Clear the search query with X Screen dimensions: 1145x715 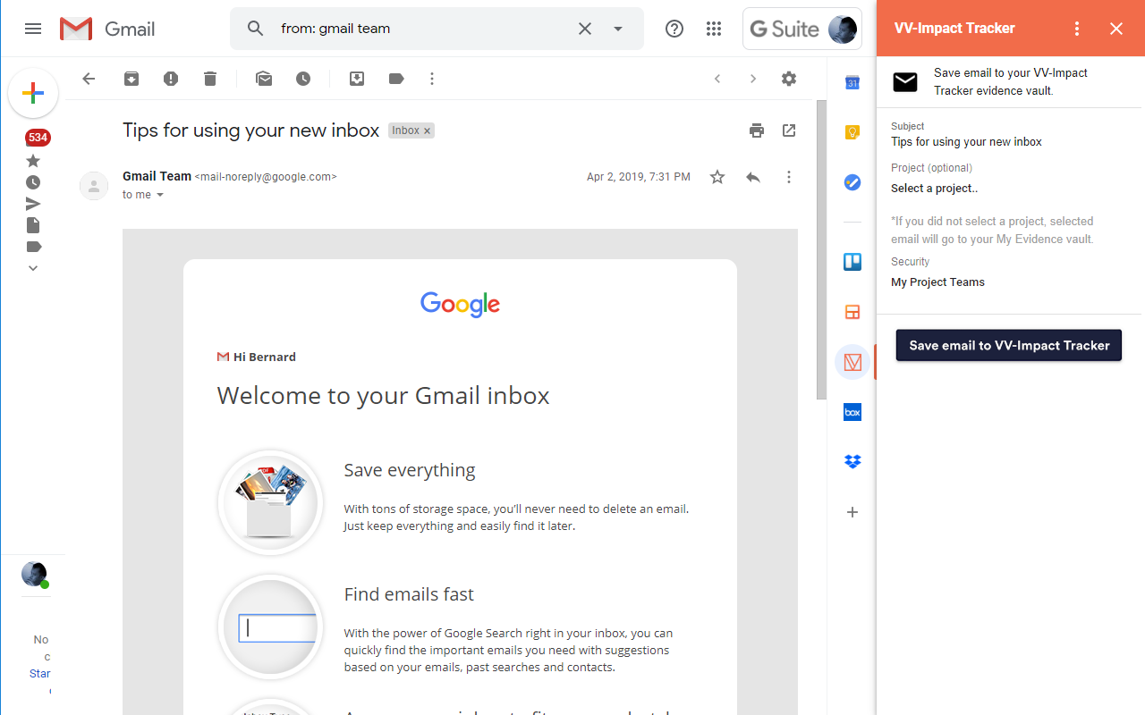585,29
